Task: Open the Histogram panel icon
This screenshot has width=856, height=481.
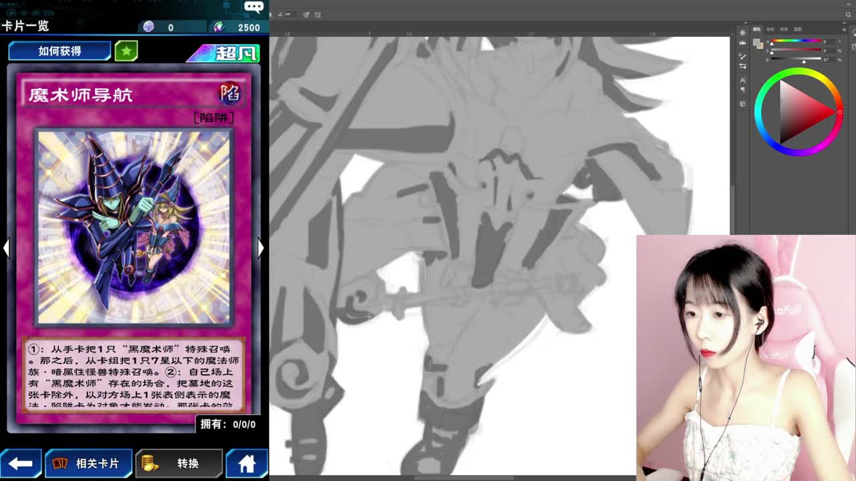Action: (742, 43)
